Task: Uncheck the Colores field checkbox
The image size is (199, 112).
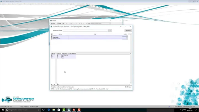Action: pyautogui.click(x=52, y=36)
